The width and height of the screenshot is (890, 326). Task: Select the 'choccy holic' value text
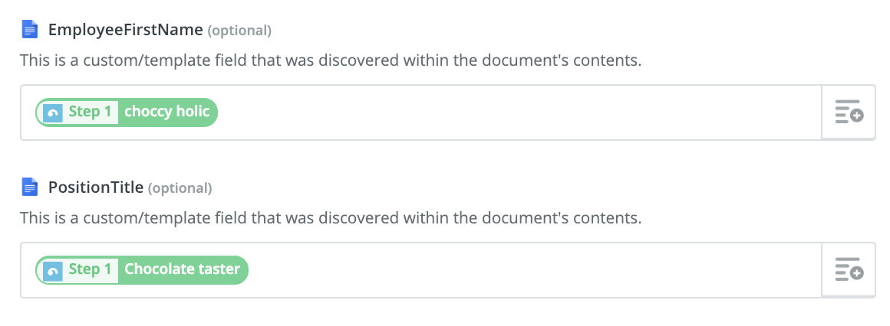click(x=167, y=112)
